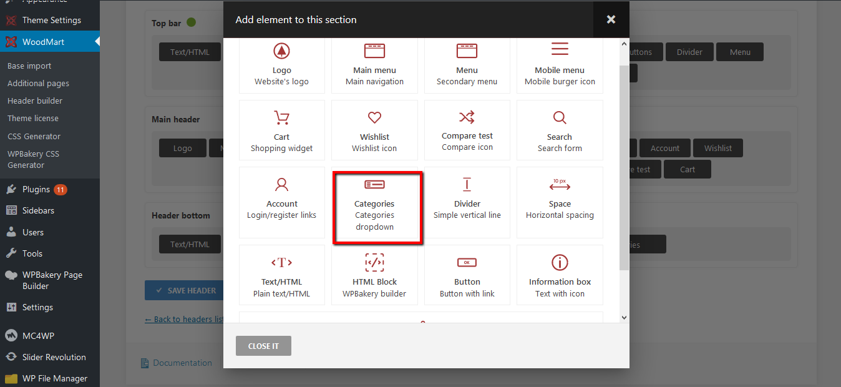This screenshot has width=841, height=387.
Task: Open WPBakery Page Builder menu
Action: (50, 280)
